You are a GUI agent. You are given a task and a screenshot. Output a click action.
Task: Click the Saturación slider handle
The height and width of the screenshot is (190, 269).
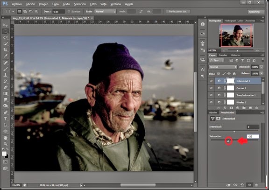tap(228, 141)
